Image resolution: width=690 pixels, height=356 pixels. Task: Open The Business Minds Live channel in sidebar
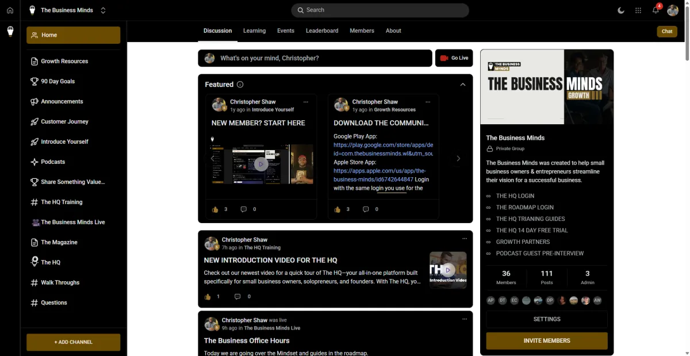(x=73, y=222)
